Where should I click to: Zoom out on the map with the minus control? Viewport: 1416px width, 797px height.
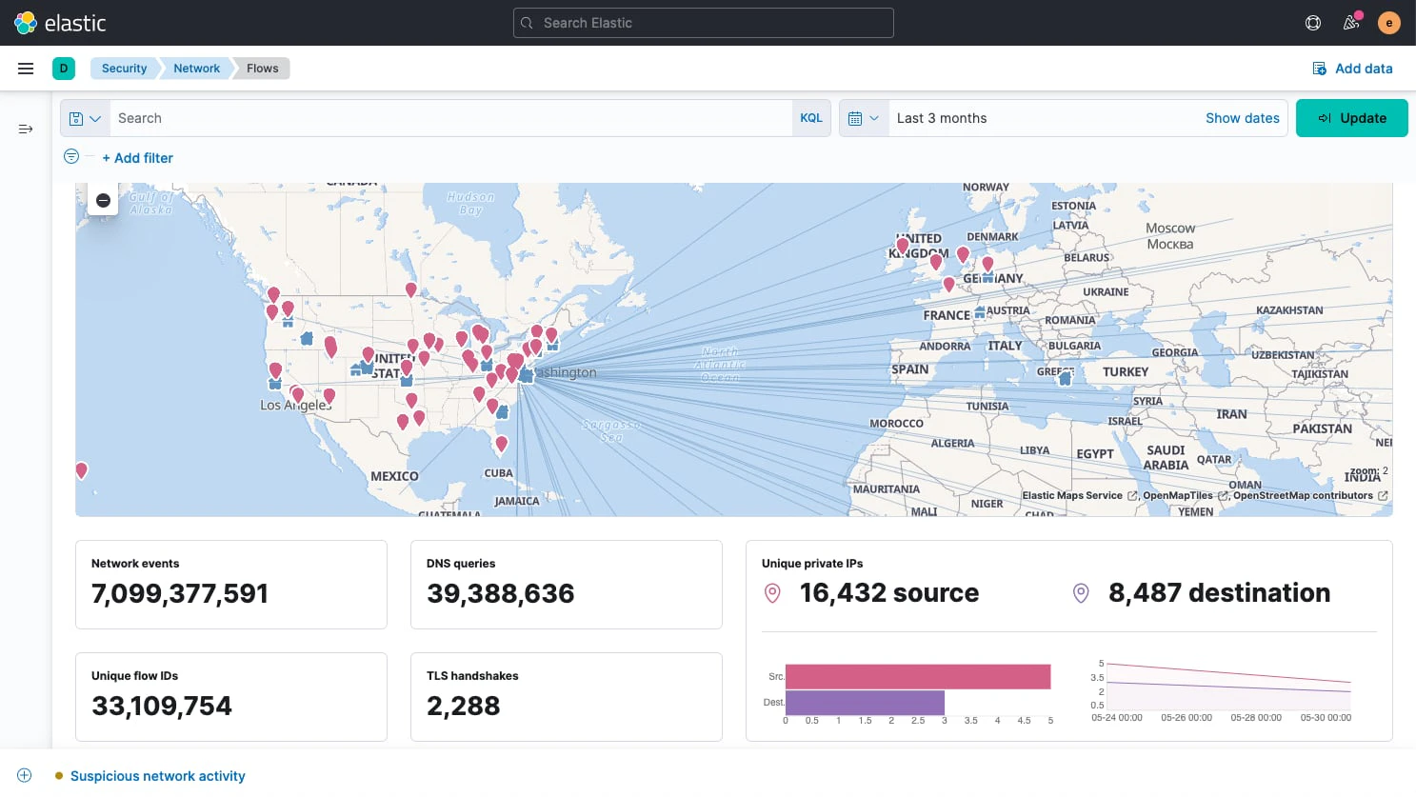pyautogui.click(x=103, y=200)
